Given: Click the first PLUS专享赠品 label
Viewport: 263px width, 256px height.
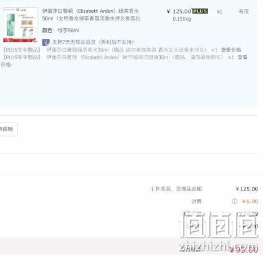Looking at the screenshot, I should (x=22, y=50).
